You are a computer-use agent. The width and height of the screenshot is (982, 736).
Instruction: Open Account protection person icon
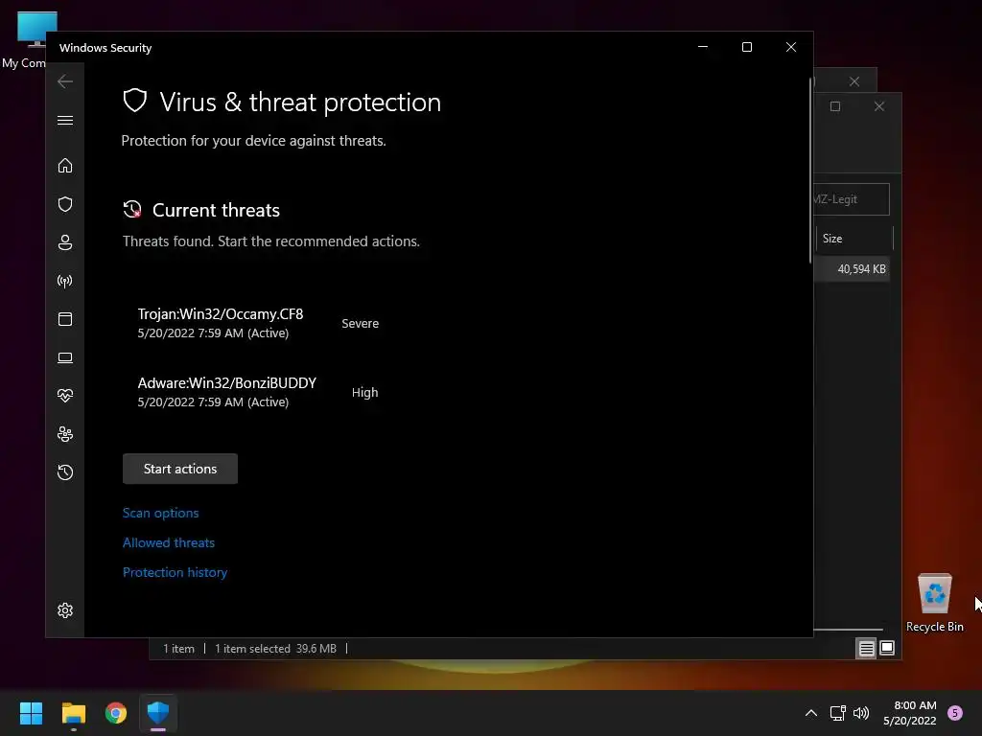click(x=65, y=242)
